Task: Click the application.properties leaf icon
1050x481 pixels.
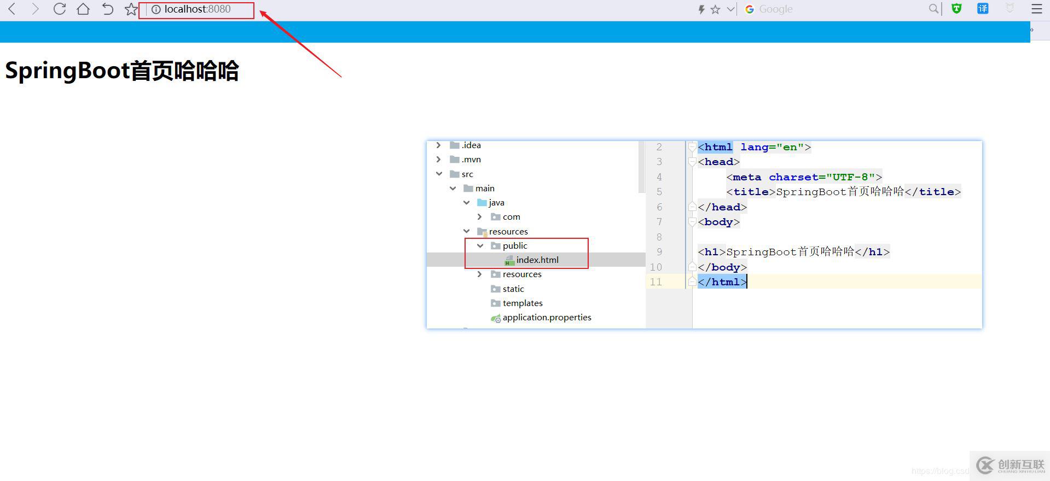Action: 496,318
